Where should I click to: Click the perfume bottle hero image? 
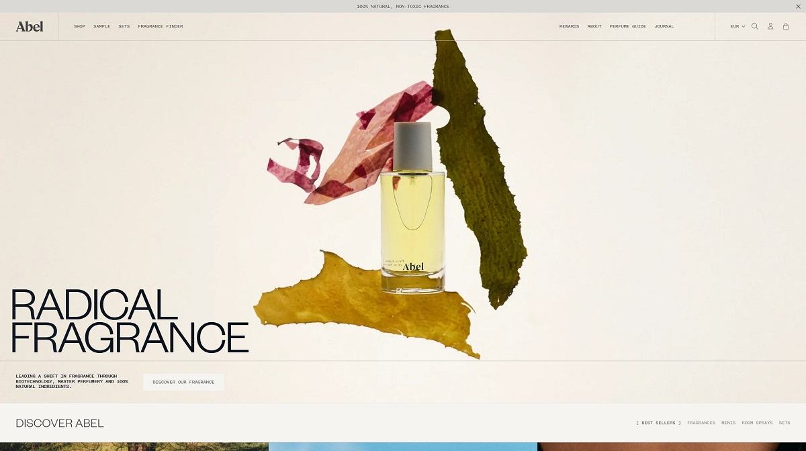[412, 208]
